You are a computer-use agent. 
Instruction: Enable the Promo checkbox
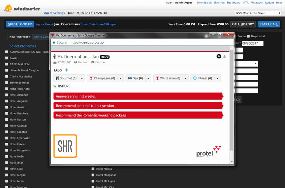pos(236,36)
